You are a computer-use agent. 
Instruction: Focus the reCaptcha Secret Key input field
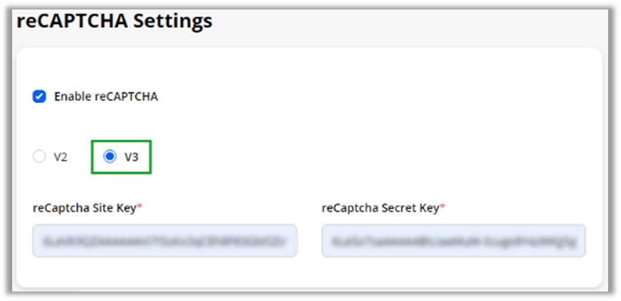453,241
